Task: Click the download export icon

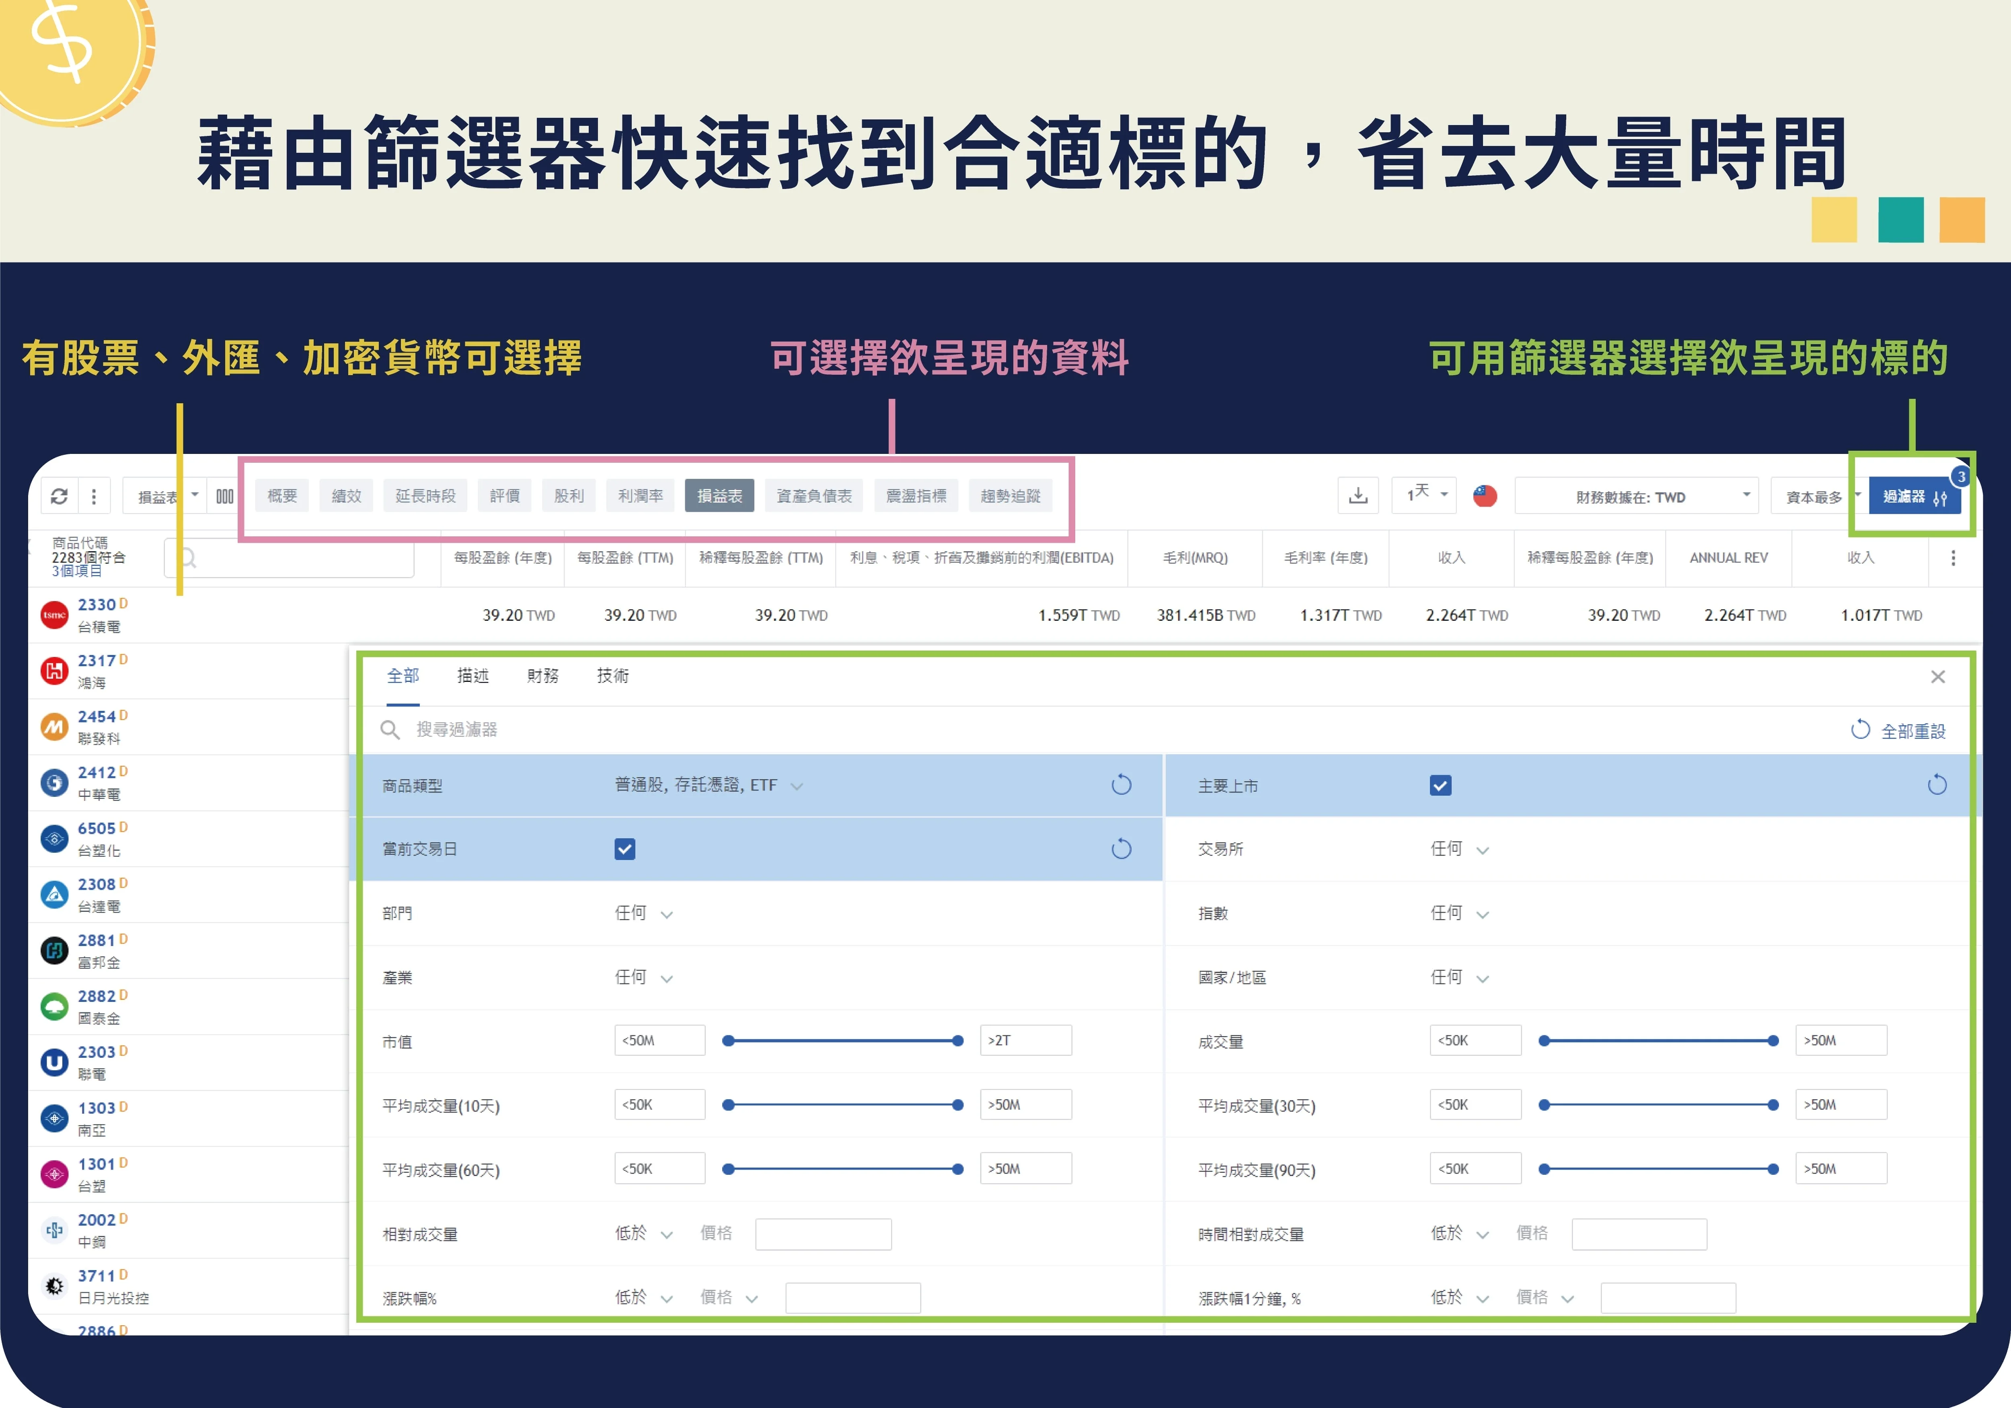Action: [x=1358, y=496]
